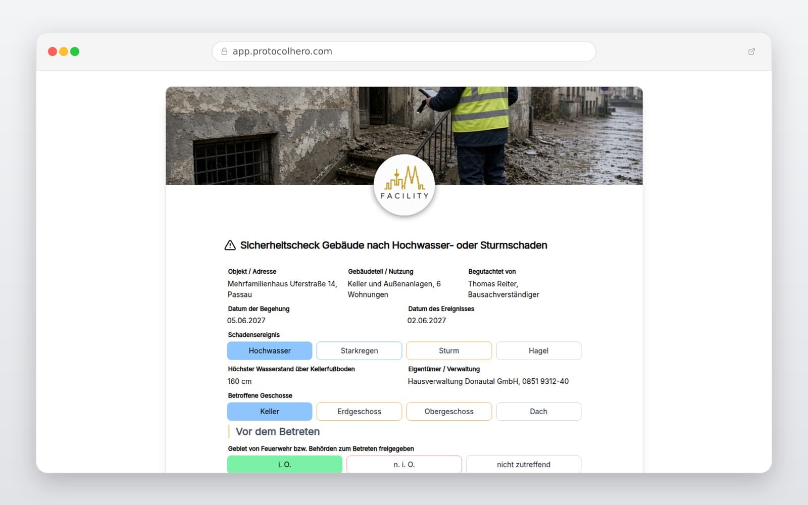Click the Betroffene Geschosse field label

260,395
